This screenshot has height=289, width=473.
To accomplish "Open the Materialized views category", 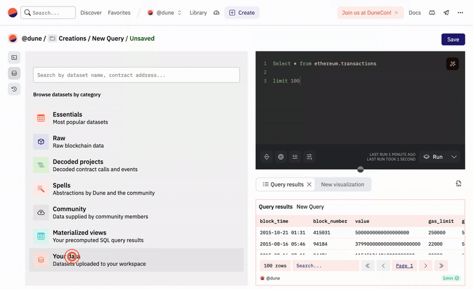I will pyautogui.click(x=137, y=236).
